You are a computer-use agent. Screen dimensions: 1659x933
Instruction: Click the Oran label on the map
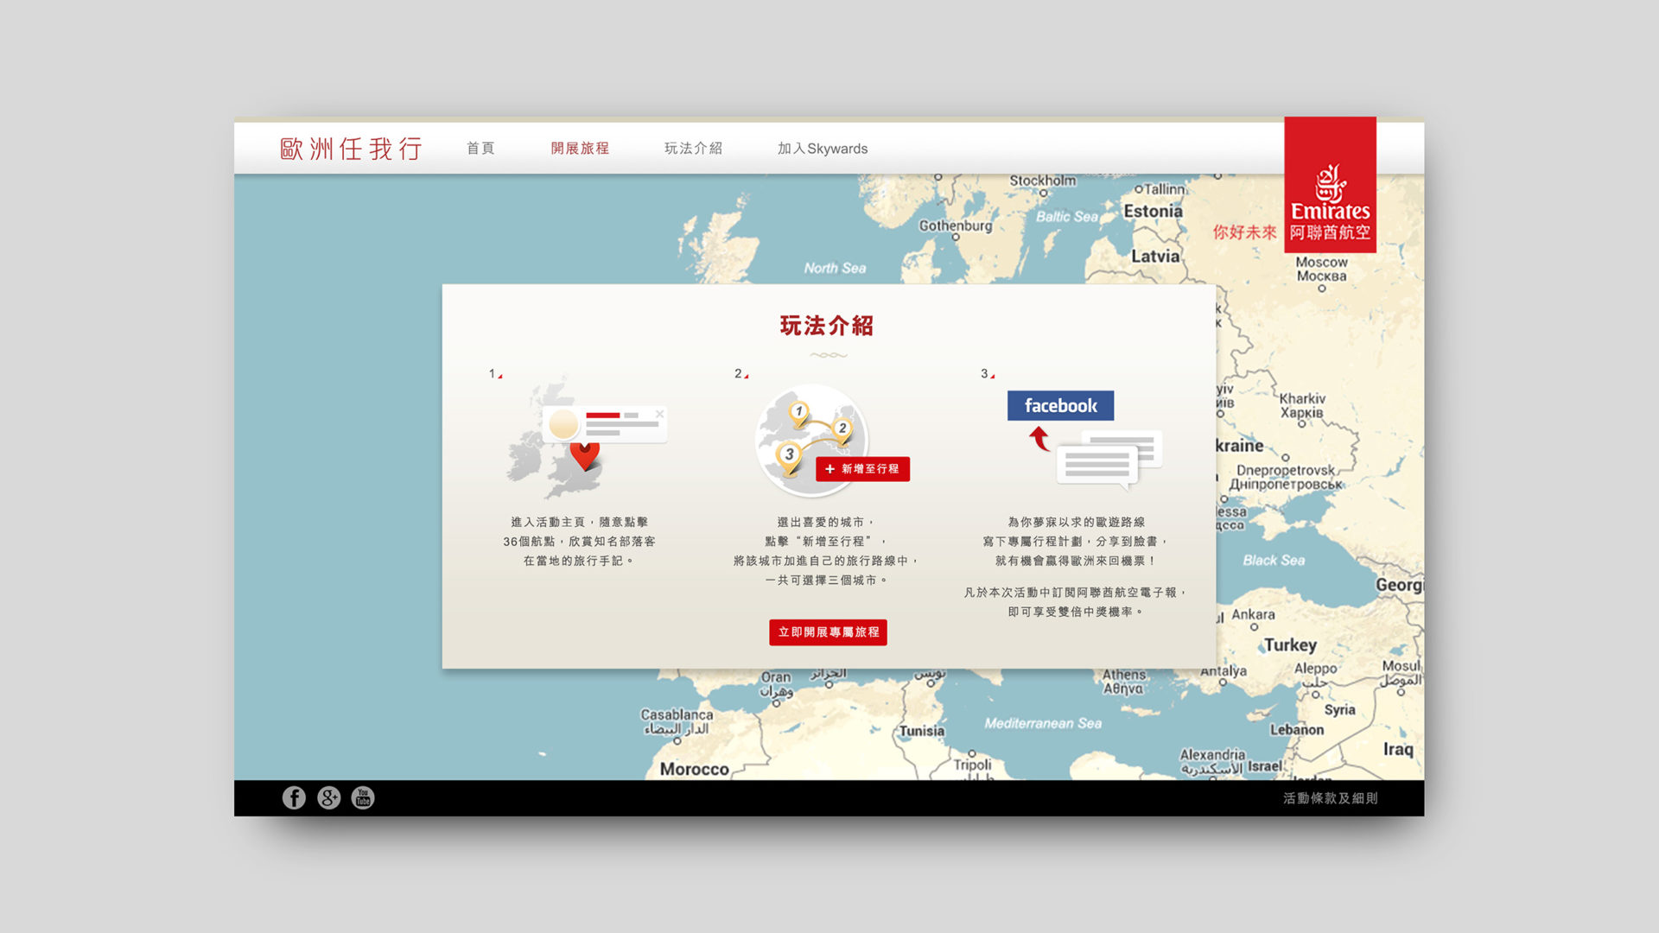point(776,677)
